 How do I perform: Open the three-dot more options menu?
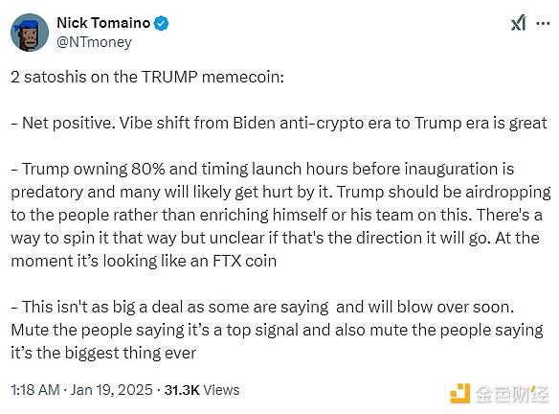[543, 24]
